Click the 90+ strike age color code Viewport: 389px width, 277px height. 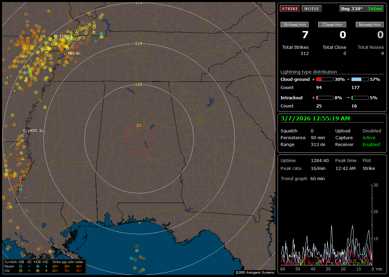[x=79, y=271]
